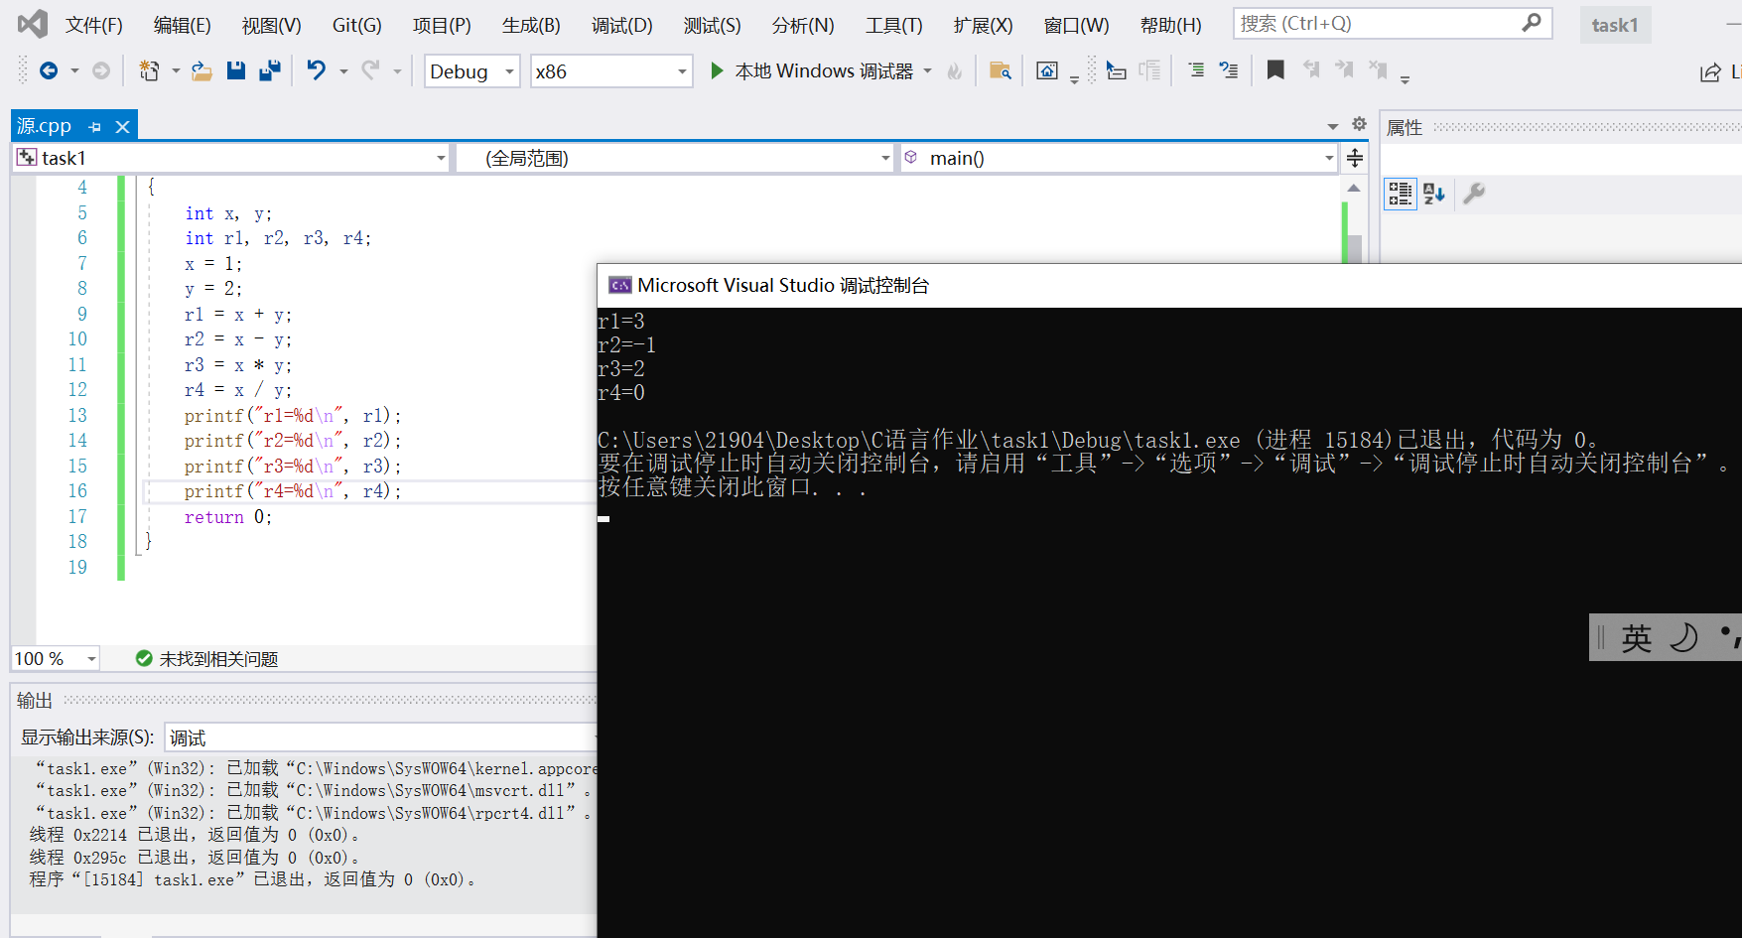This screenshot has width=1742, height=938.
Task: Click the Live Share icon
Action: 1710,71
